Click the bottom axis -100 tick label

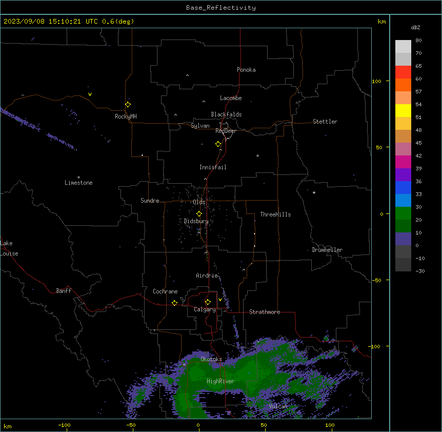(x=64, y=425)
